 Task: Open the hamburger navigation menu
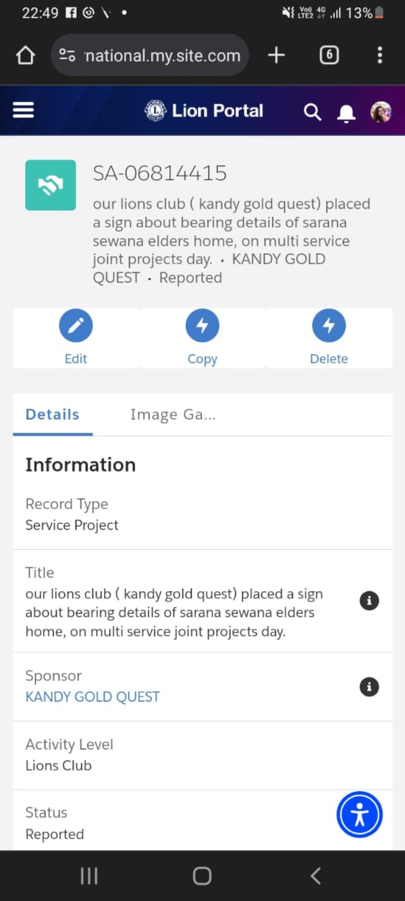click(23, 110)
